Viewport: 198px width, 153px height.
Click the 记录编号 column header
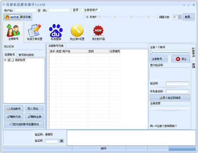pyautogui.click(x=115, y=51)
